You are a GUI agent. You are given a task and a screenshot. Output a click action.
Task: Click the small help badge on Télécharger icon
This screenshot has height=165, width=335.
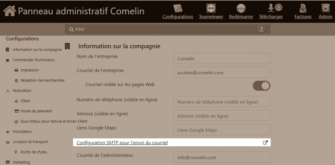click(x=279, y=7)
